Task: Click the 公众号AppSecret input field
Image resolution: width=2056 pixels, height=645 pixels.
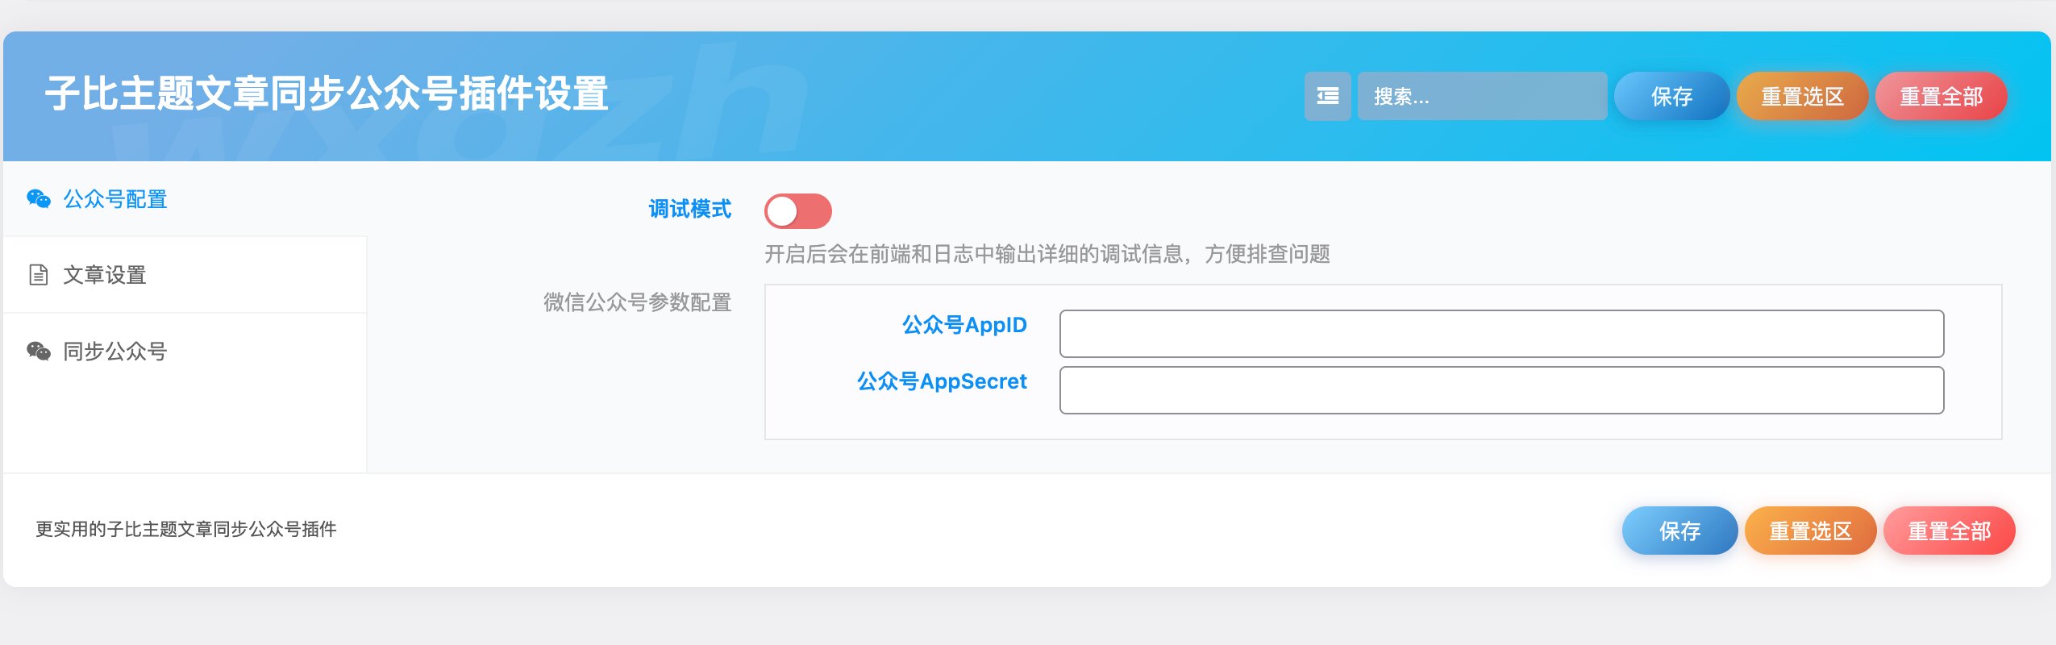Action: pos(1501,390)
